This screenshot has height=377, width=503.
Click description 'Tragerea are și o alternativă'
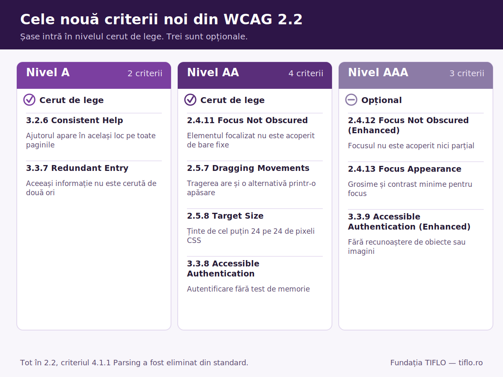(x=251, y=188)
